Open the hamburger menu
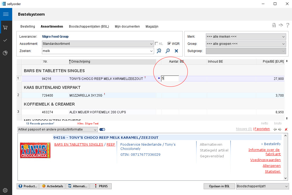The image size is (292, 195). click(6, 14)
